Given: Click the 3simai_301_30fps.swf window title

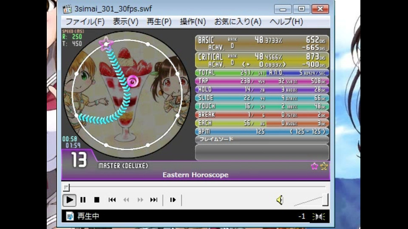Looking at the screenshot, I should click(x=113, y=9).
